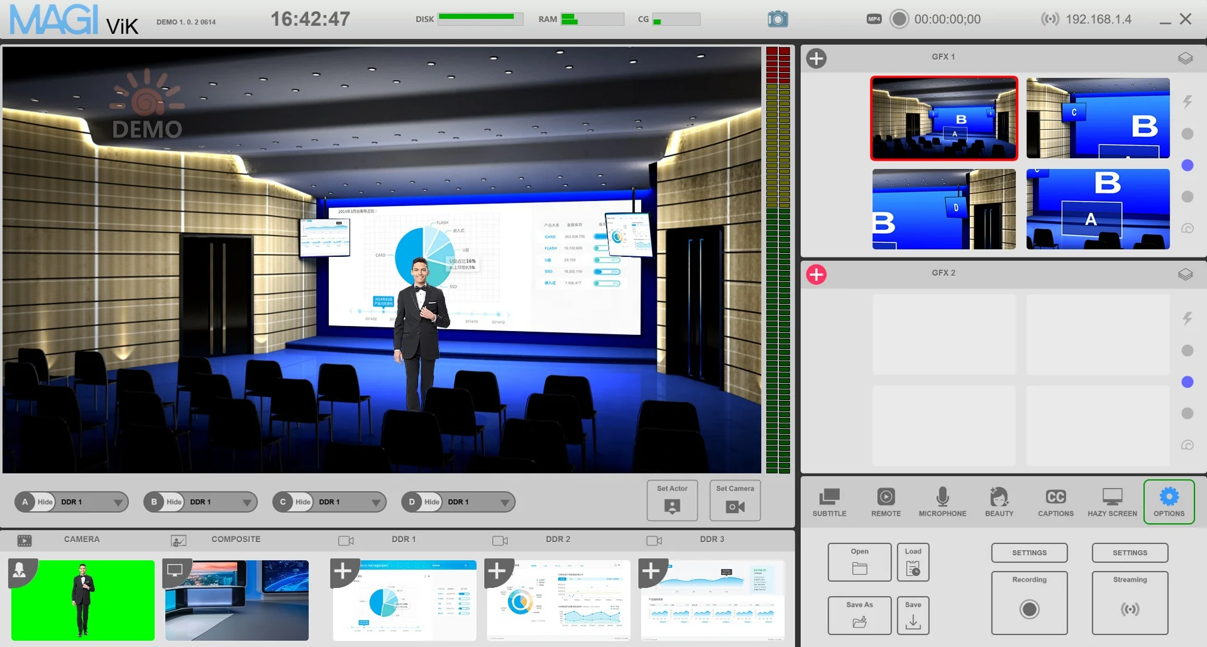Image resolution: width=1207 pixels, height=647 pixels.
Task: Switch to the COMPOSITE tab
Action: (x=236, y=540)
